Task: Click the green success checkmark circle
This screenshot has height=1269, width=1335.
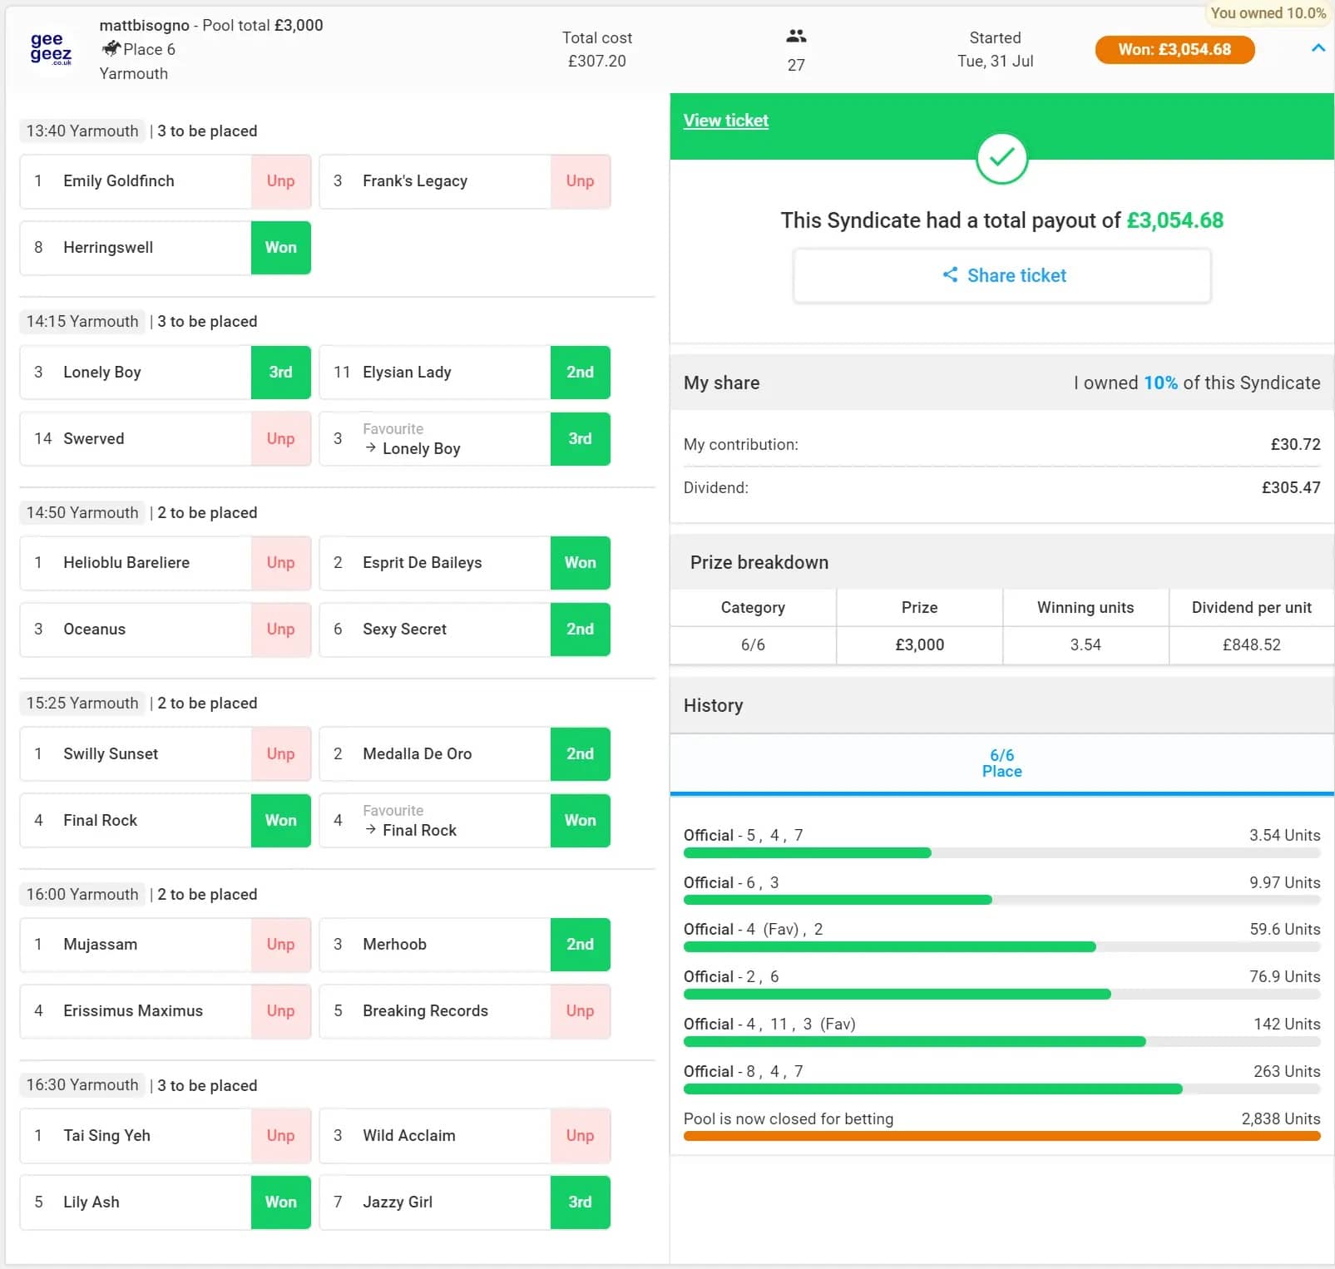Action: coord(1001,158)
